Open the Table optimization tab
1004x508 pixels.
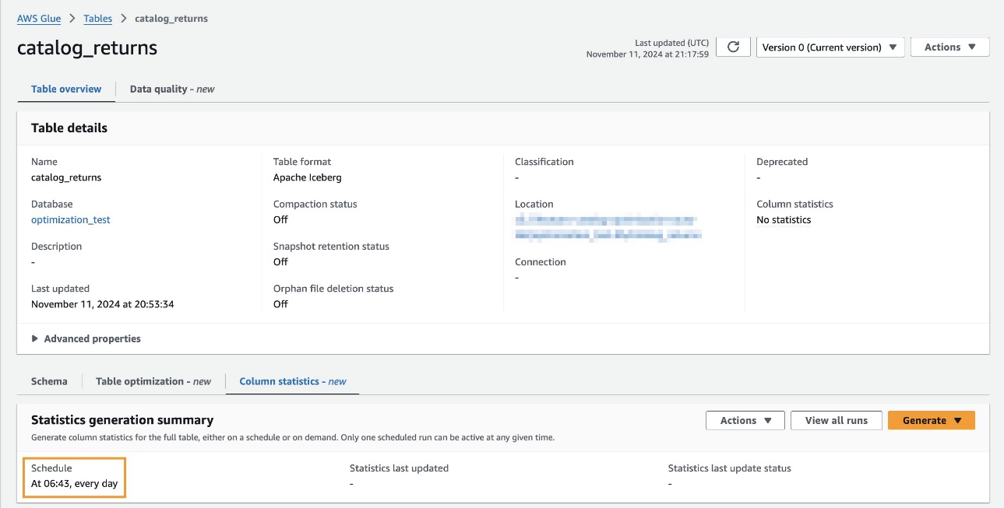[x=153, y=382]
